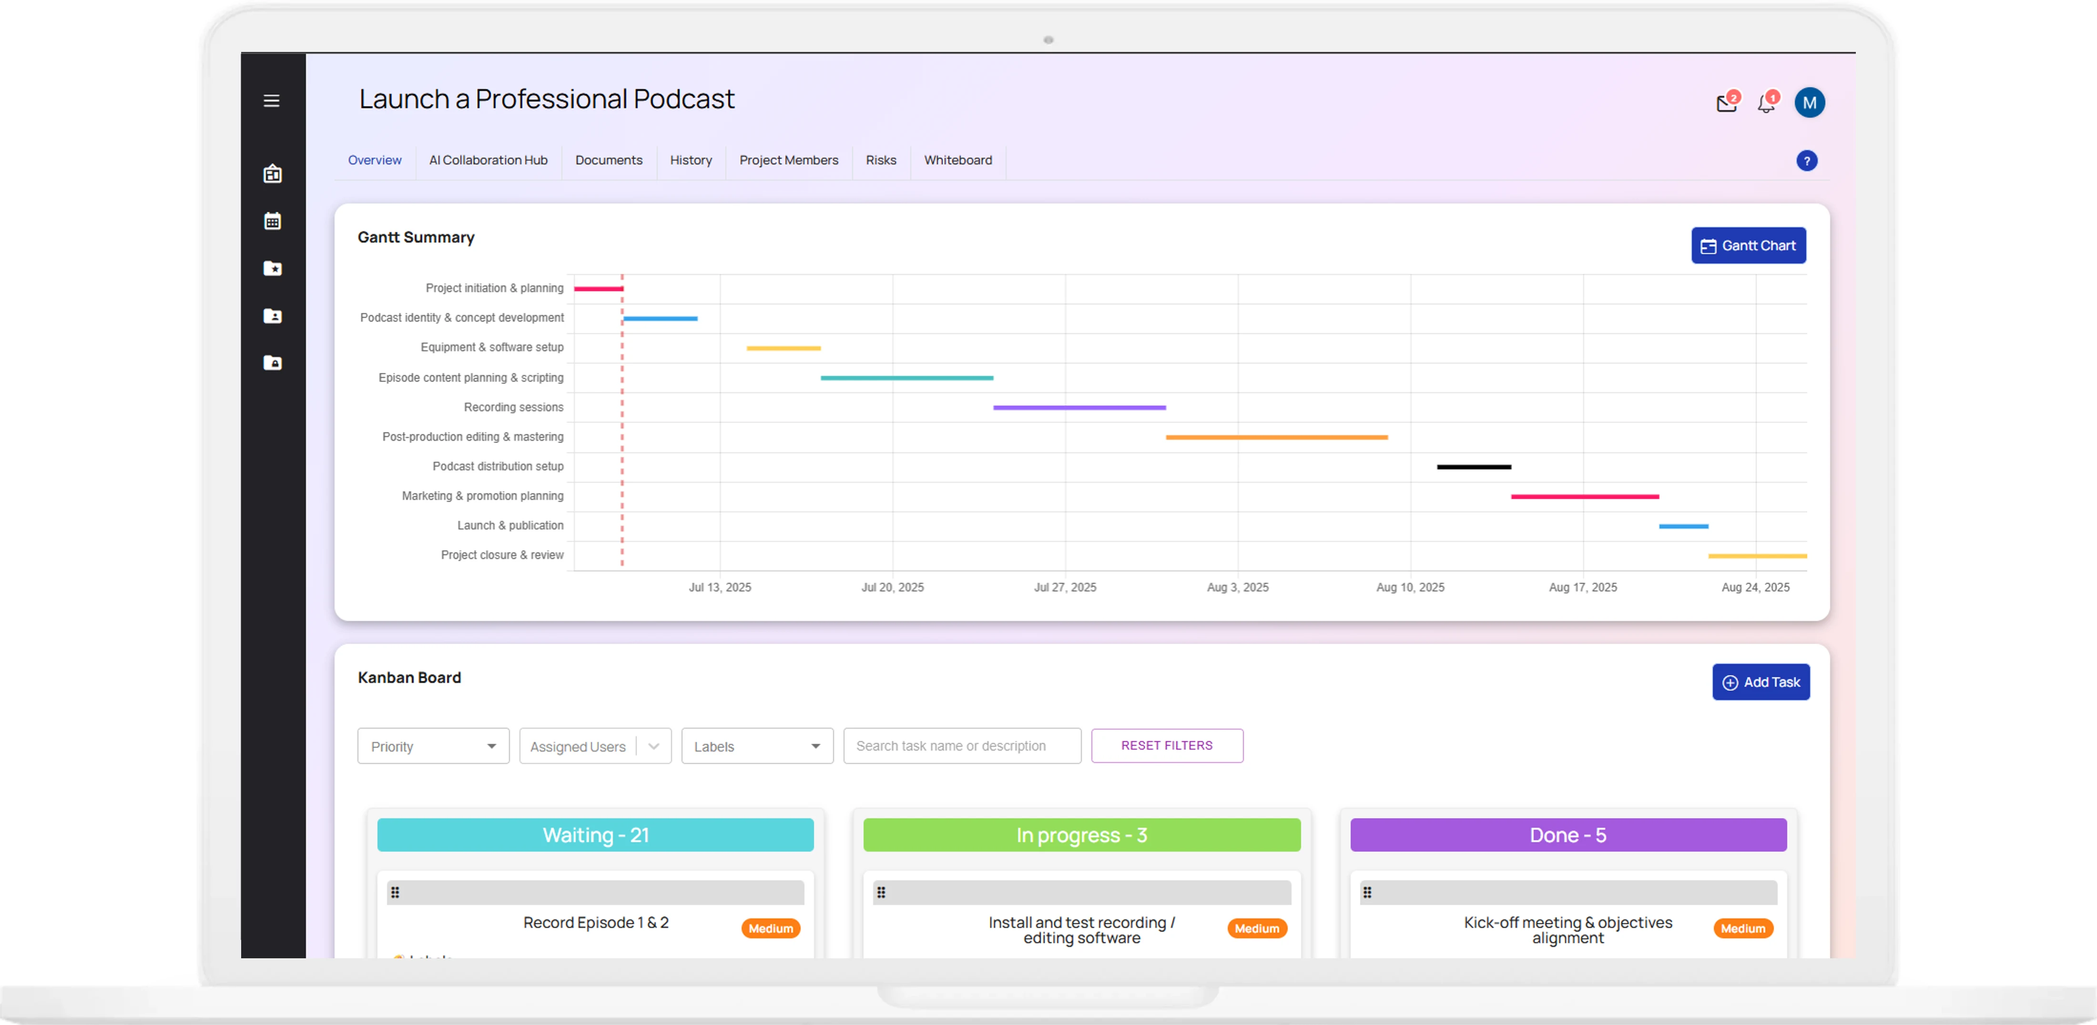
Task: Click the briefcase projects sidebar icon
Action: click(x=273, y=173)
